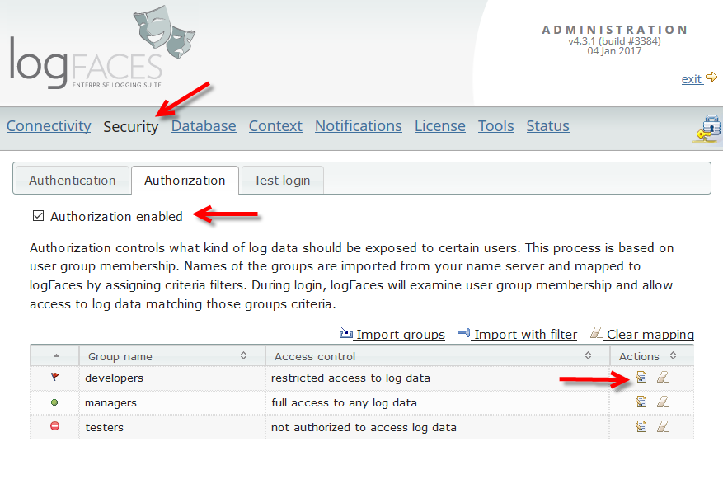Clear the developers group mapping
The height and width of the screenshot is (484, 723).
click(x=663, y=377)
